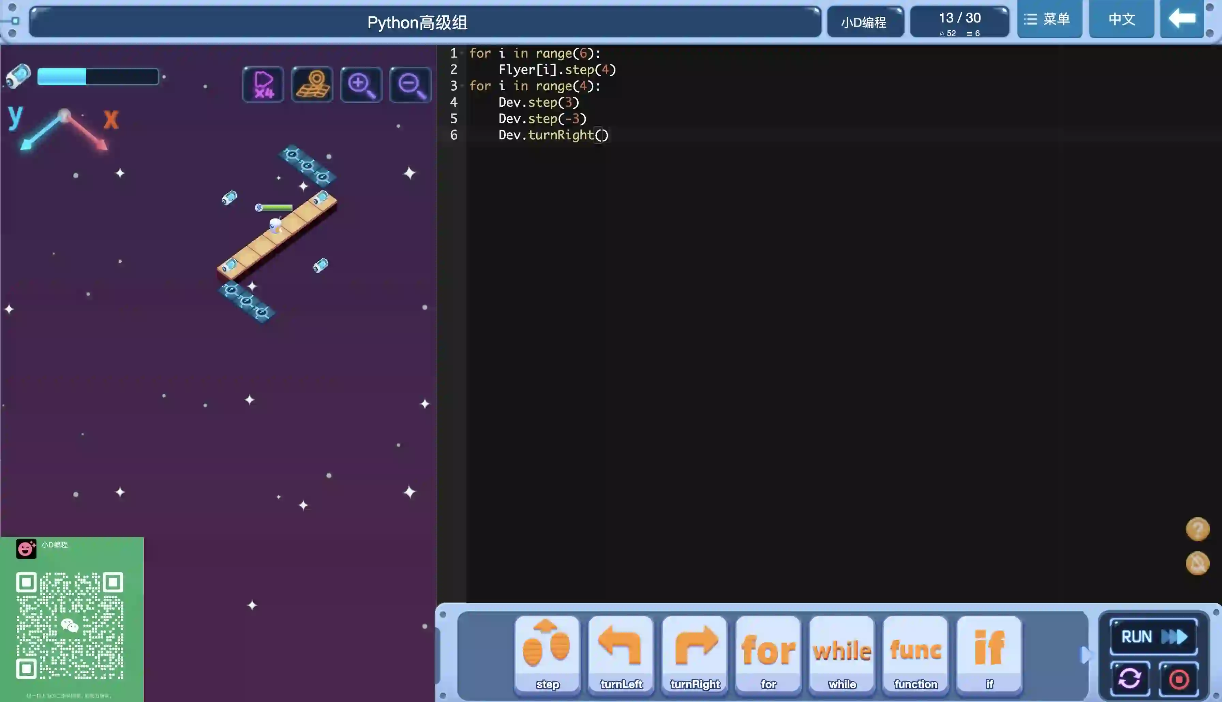
Task: Click the red stop recording button
Action: pos(1179,679)
